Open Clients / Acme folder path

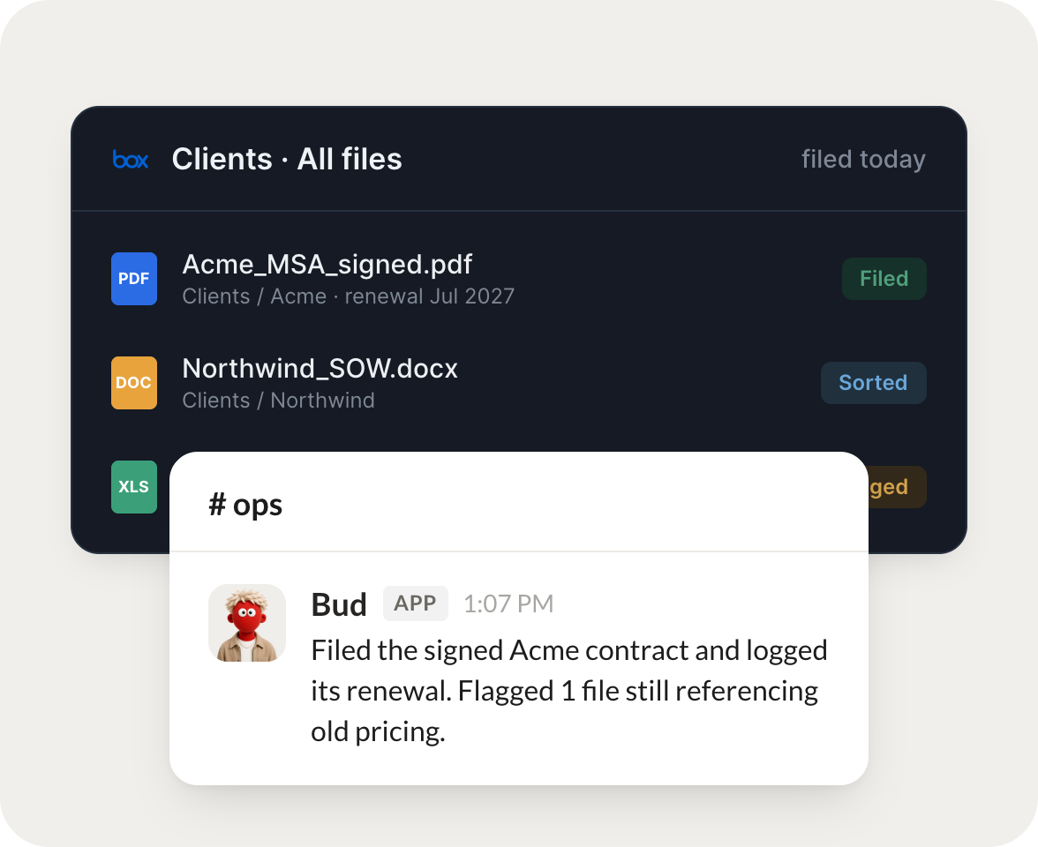click(254, 296)
